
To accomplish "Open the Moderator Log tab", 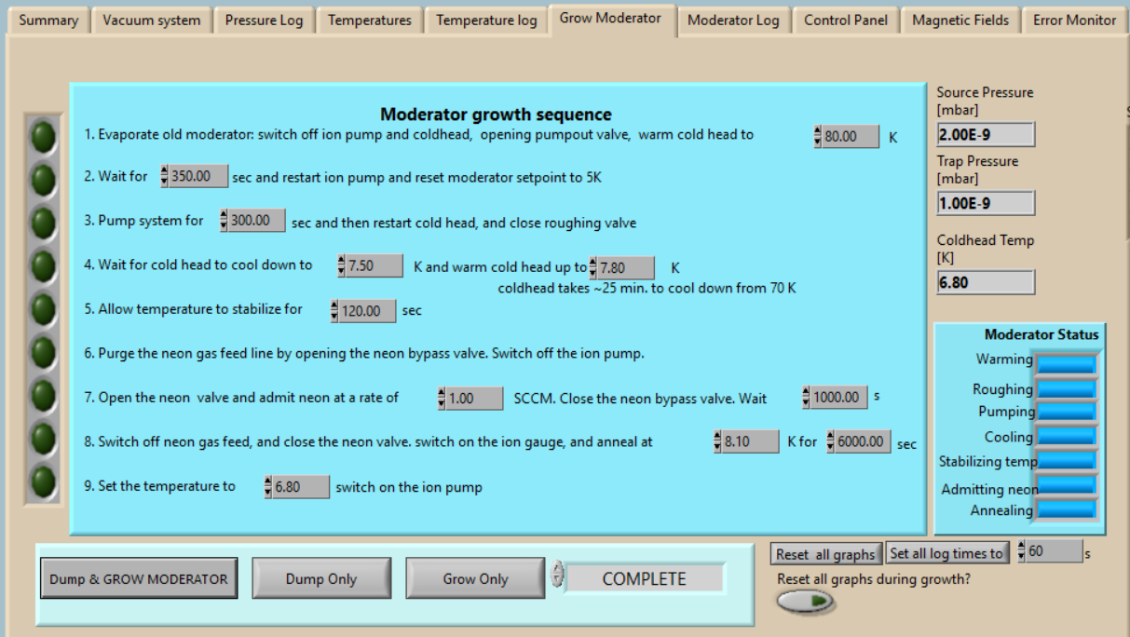I will click(x=733, y=20).
